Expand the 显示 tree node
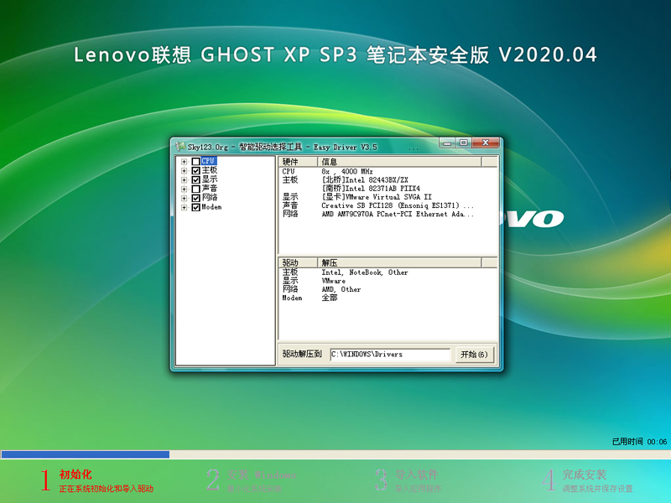671x503 pixels. [184, 179]
